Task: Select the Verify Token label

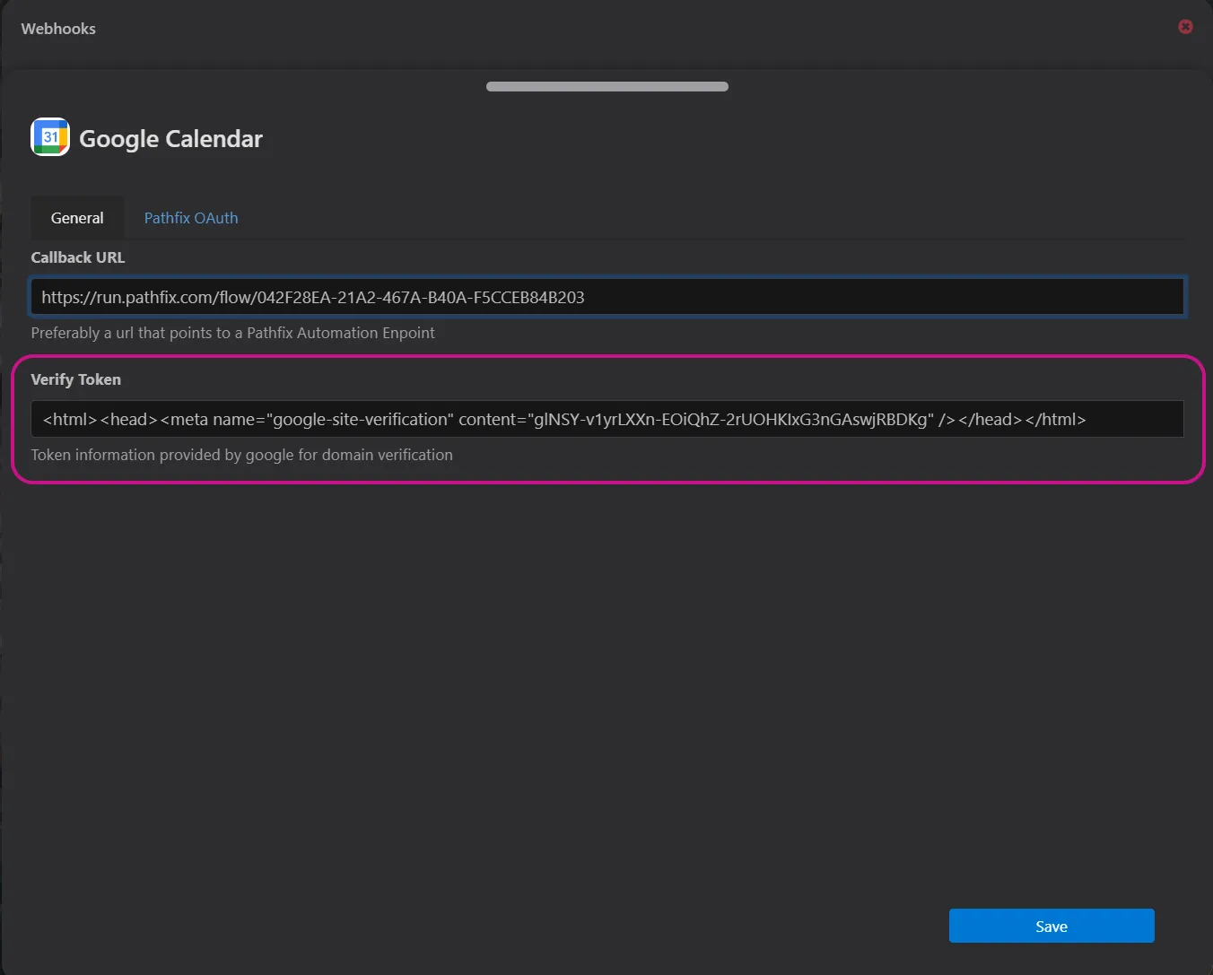Action: click(x=76, y=379)
